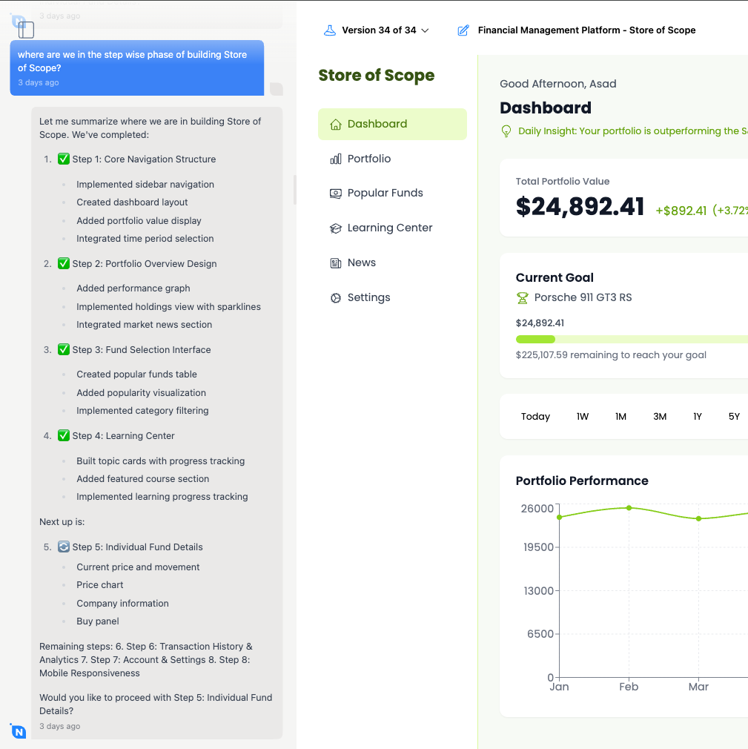Viewport: 748px width, 749px height.
Task: Open the Dashboard sidebar item
Action: point(392,124)
